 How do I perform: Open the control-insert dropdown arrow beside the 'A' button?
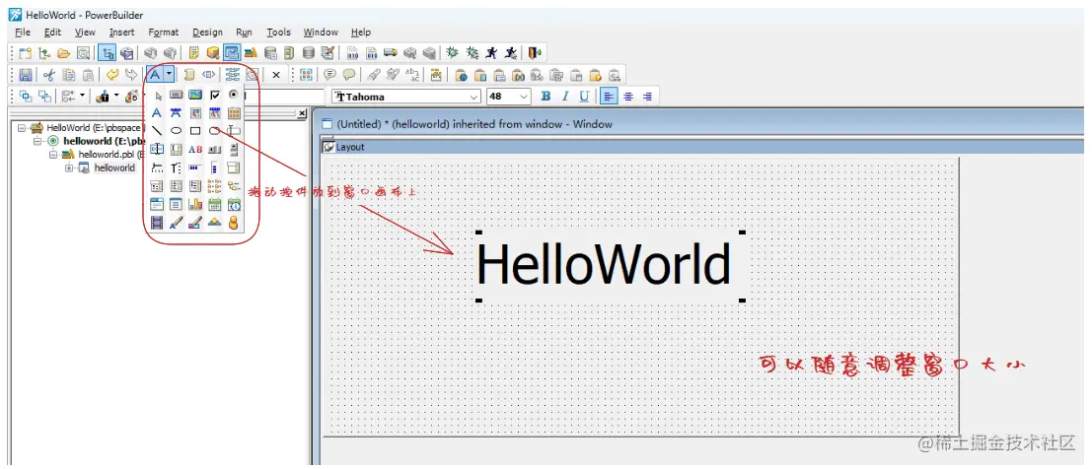click(x=170, y=75)
